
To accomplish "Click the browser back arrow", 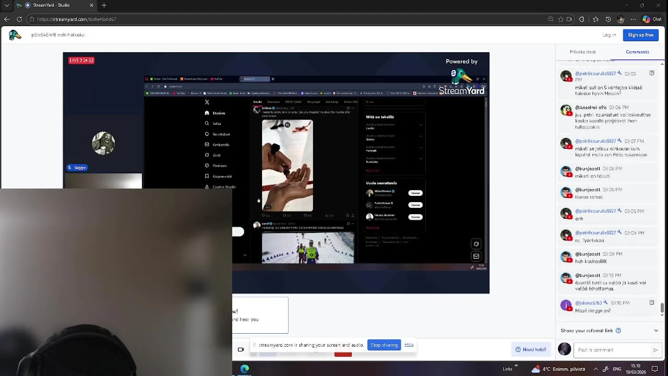I will (x=7, y=19).
